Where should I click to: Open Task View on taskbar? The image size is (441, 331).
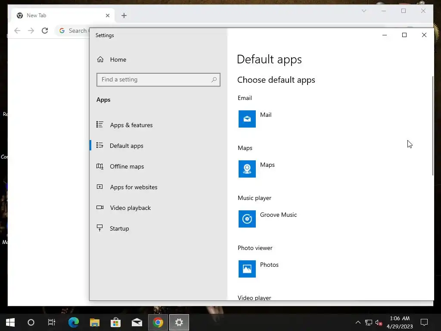click(x=52, y=322)
